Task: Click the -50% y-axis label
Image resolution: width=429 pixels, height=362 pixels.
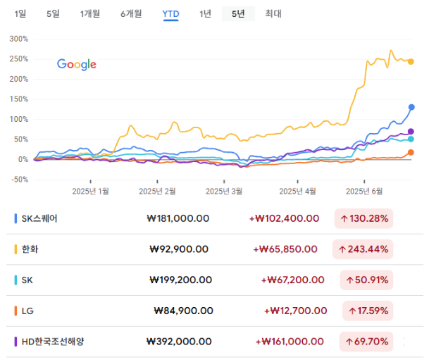Action: (x=20, y=180)
